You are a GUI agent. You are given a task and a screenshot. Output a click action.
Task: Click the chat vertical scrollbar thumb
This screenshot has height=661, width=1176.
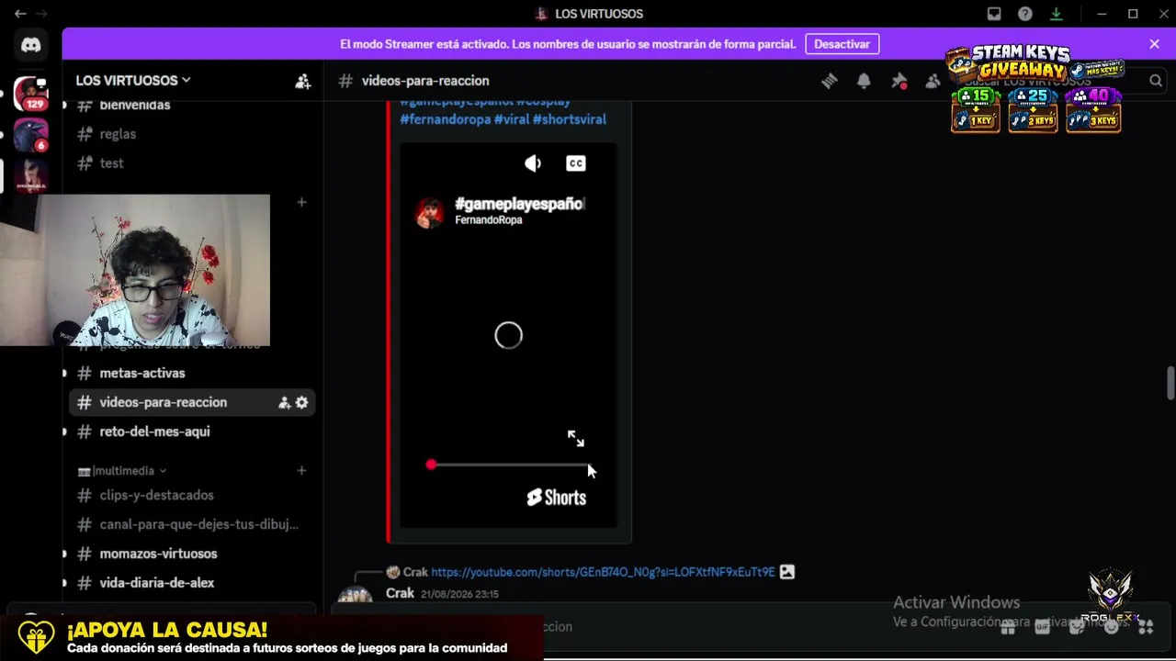(1170, 383)
